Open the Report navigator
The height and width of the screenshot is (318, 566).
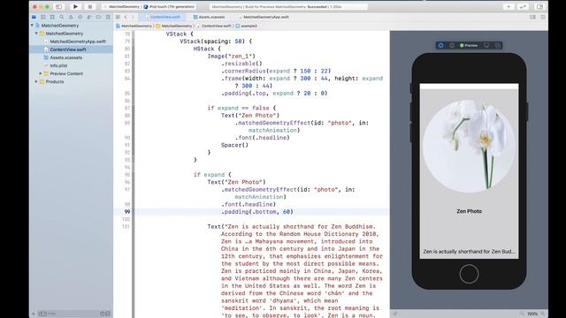[108, 17]
